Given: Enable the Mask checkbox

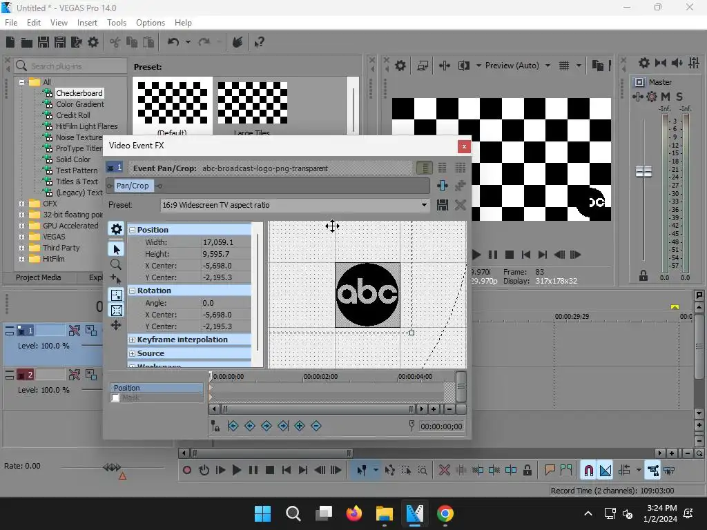Looking at the screenshot, I should pos(115,397).
